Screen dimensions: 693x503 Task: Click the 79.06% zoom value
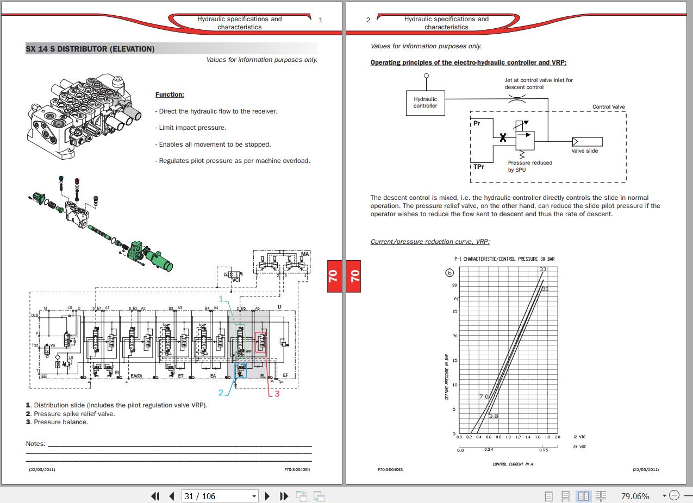pos(635,496)
